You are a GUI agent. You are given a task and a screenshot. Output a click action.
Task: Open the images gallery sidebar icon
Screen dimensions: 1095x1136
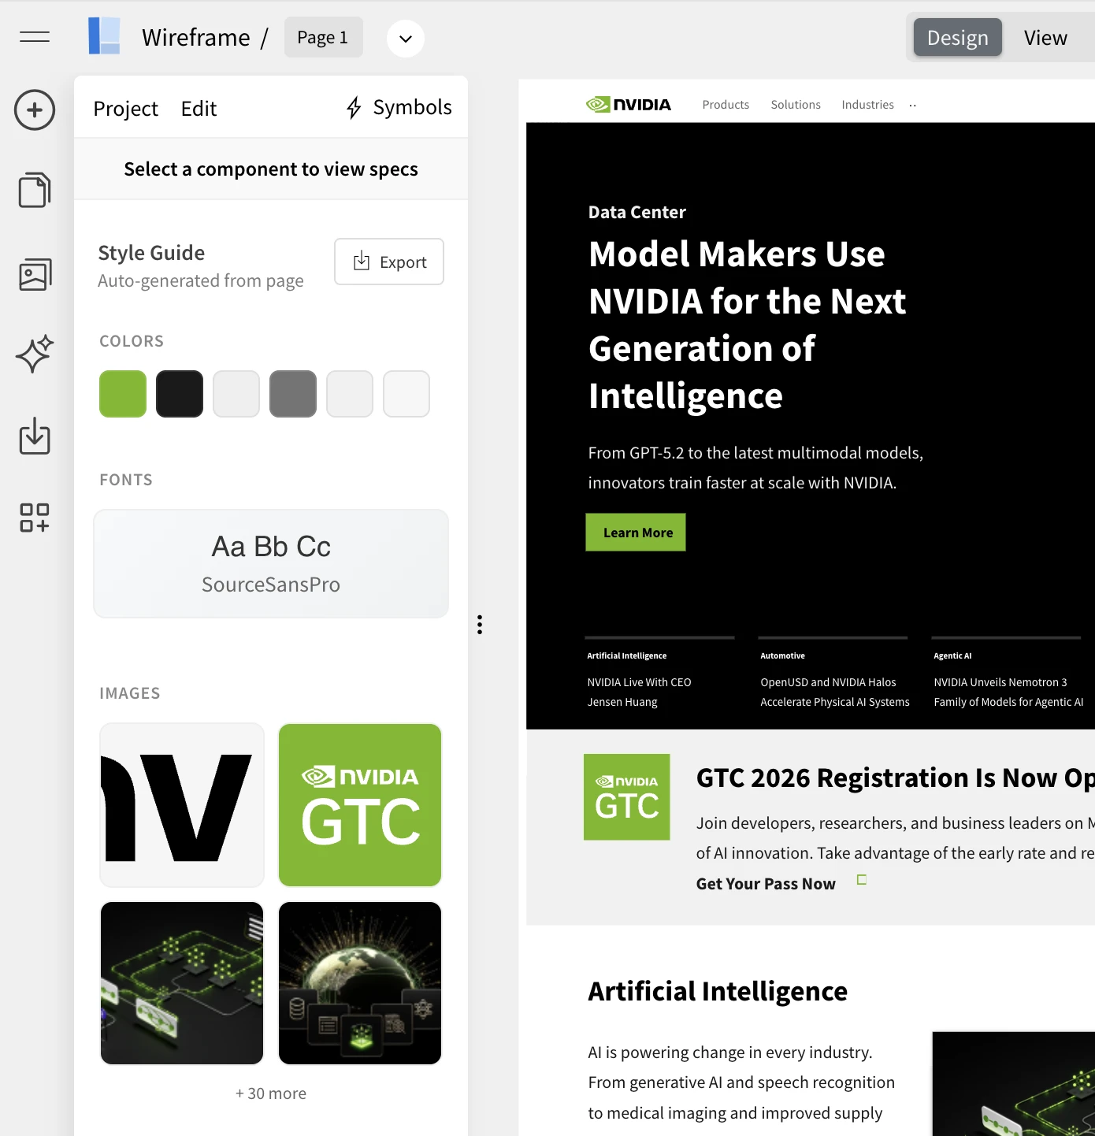(35, 275)
